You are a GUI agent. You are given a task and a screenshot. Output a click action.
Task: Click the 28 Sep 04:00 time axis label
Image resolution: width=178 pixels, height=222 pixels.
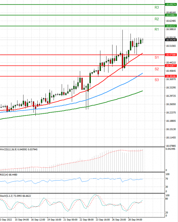pos(135,220)
